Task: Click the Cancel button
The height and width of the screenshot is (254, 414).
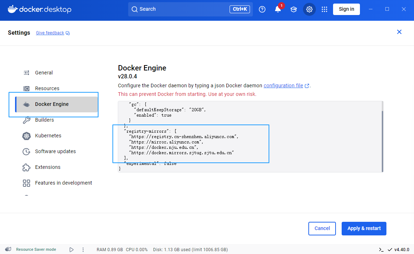Action: 322,229
